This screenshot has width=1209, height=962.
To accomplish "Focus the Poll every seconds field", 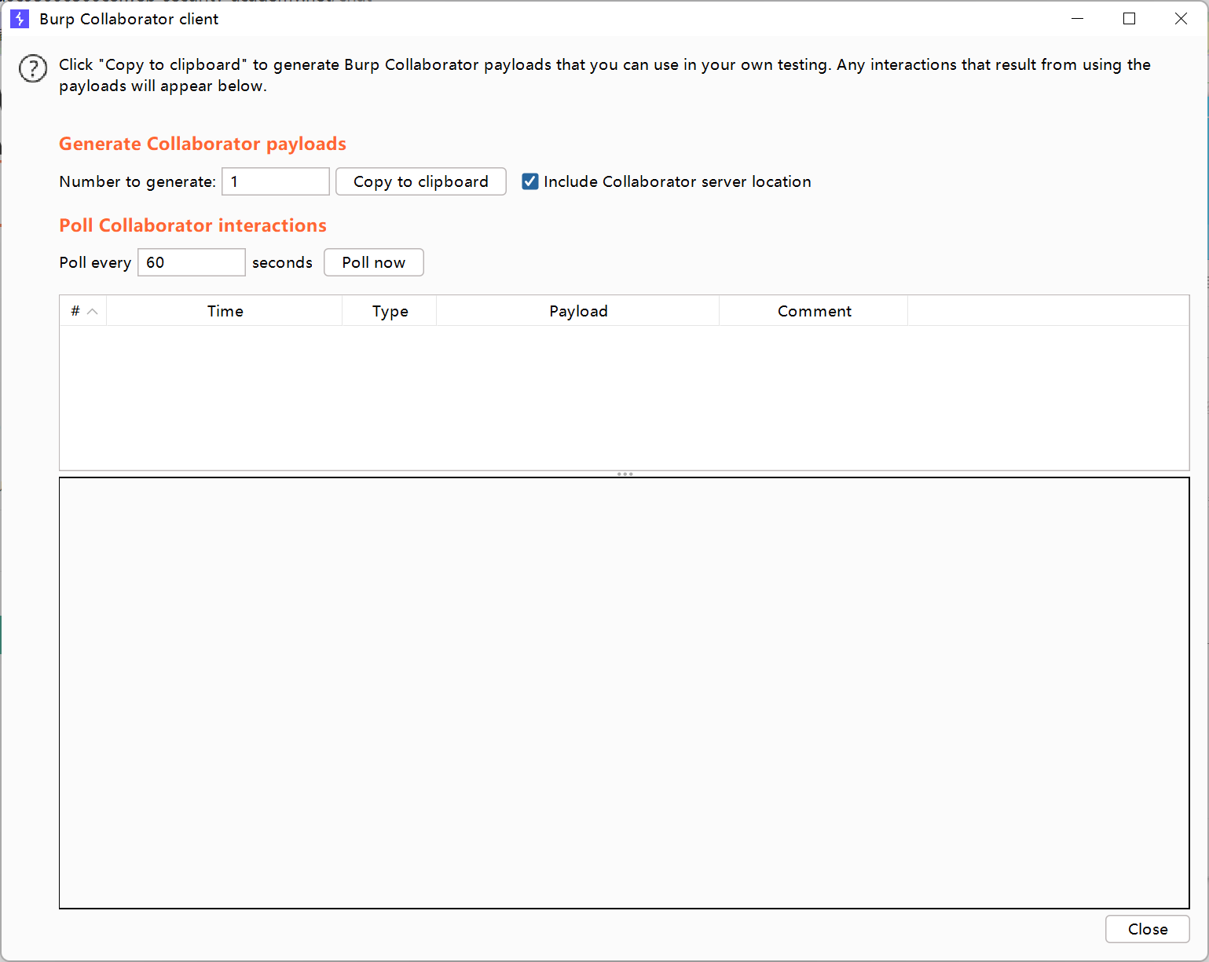I will click(x=192, y=262).
